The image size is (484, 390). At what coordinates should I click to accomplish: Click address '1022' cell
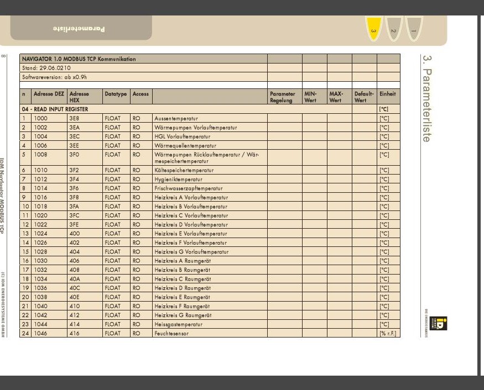tap(49, 224)
